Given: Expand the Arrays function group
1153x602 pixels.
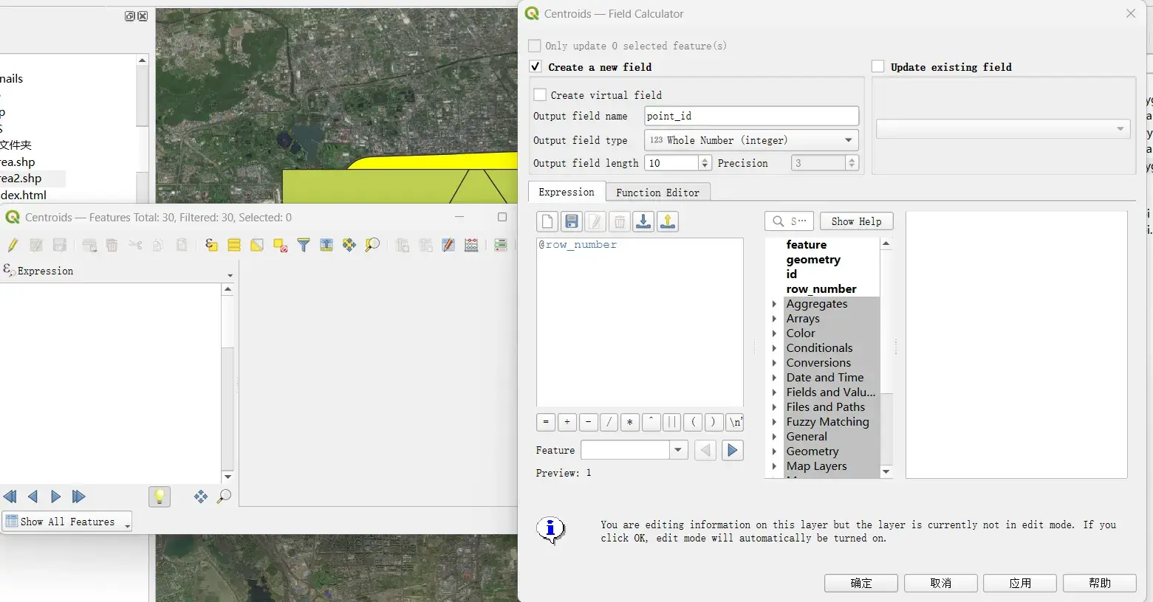Looking at the screenshot, I should point(774,319).
